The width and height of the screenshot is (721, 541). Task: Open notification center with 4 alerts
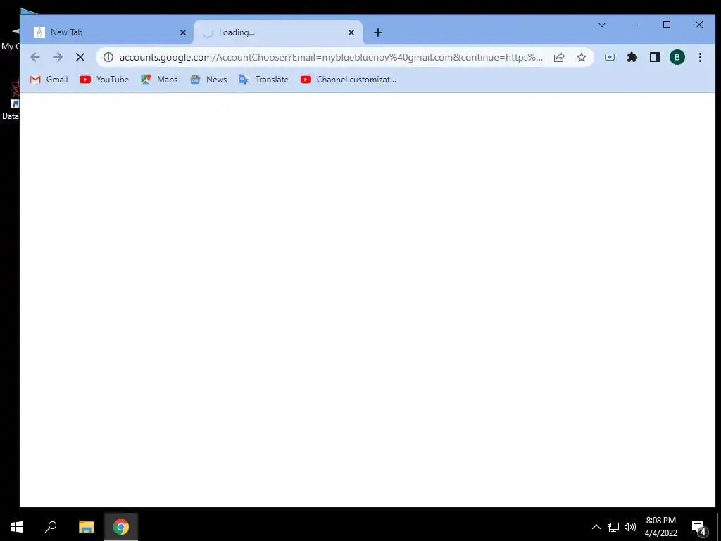[x=698, y=527]
